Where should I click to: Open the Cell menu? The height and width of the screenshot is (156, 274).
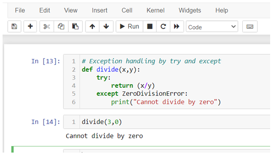pos(127,10)
